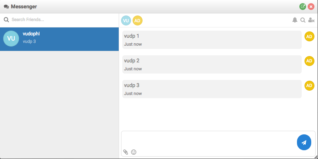Pop out messenger with the green button
Image resolution: width=318 pixels, height=159 pixels.
(303, 6)
